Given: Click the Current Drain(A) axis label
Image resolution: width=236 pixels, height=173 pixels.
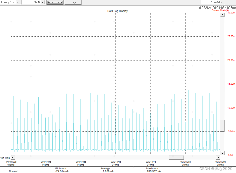Looking at the screenshot, I should [220, 10].
